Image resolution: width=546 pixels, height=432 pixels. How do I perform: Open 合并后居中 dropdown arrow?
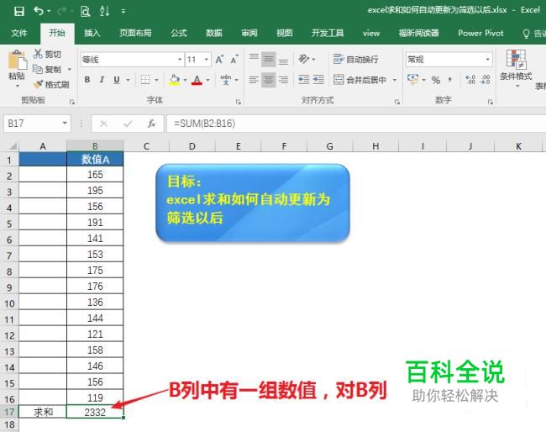point(395,80)
